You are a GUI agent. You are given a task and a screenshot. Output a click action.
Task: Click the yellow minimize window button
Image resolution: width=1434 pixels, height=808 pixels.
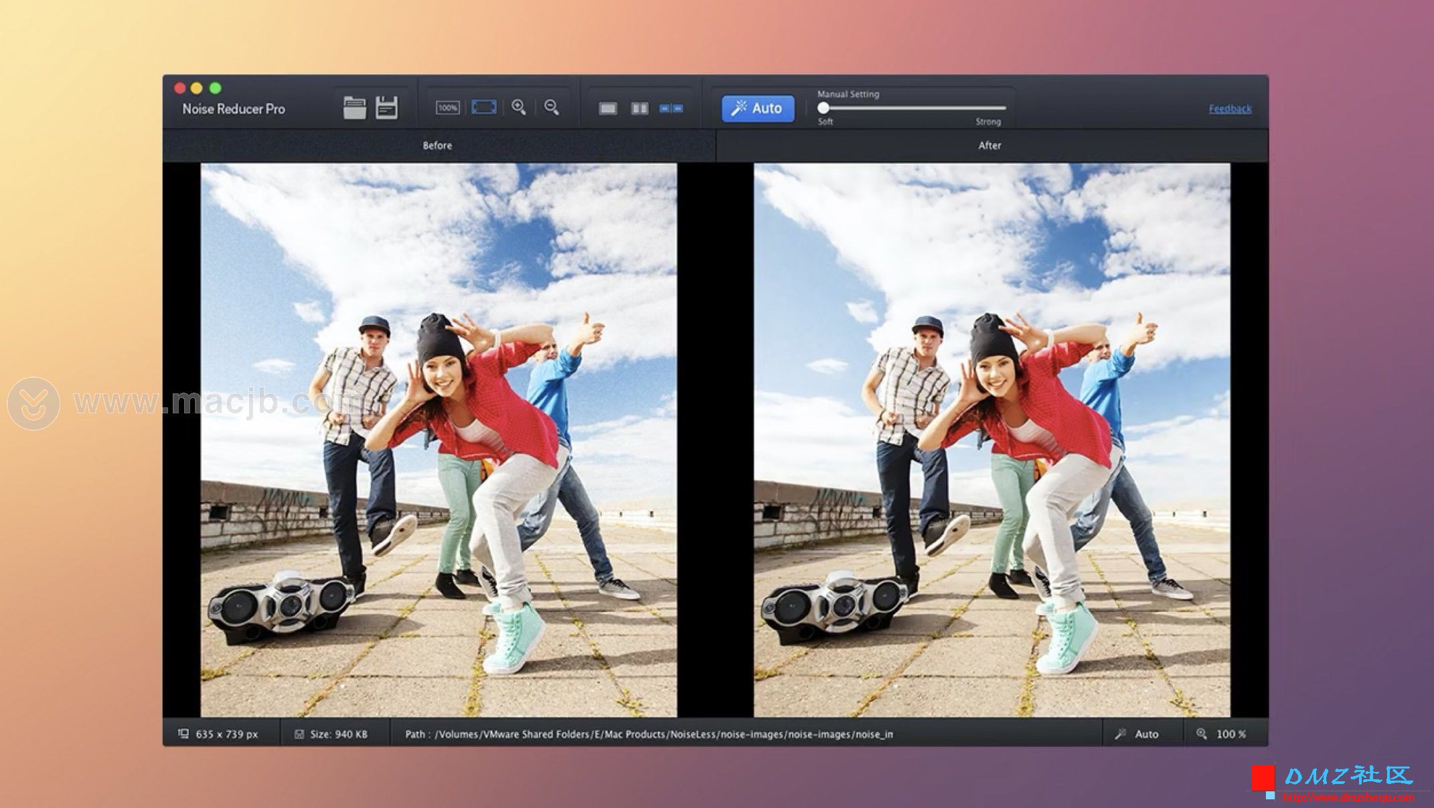197,88
